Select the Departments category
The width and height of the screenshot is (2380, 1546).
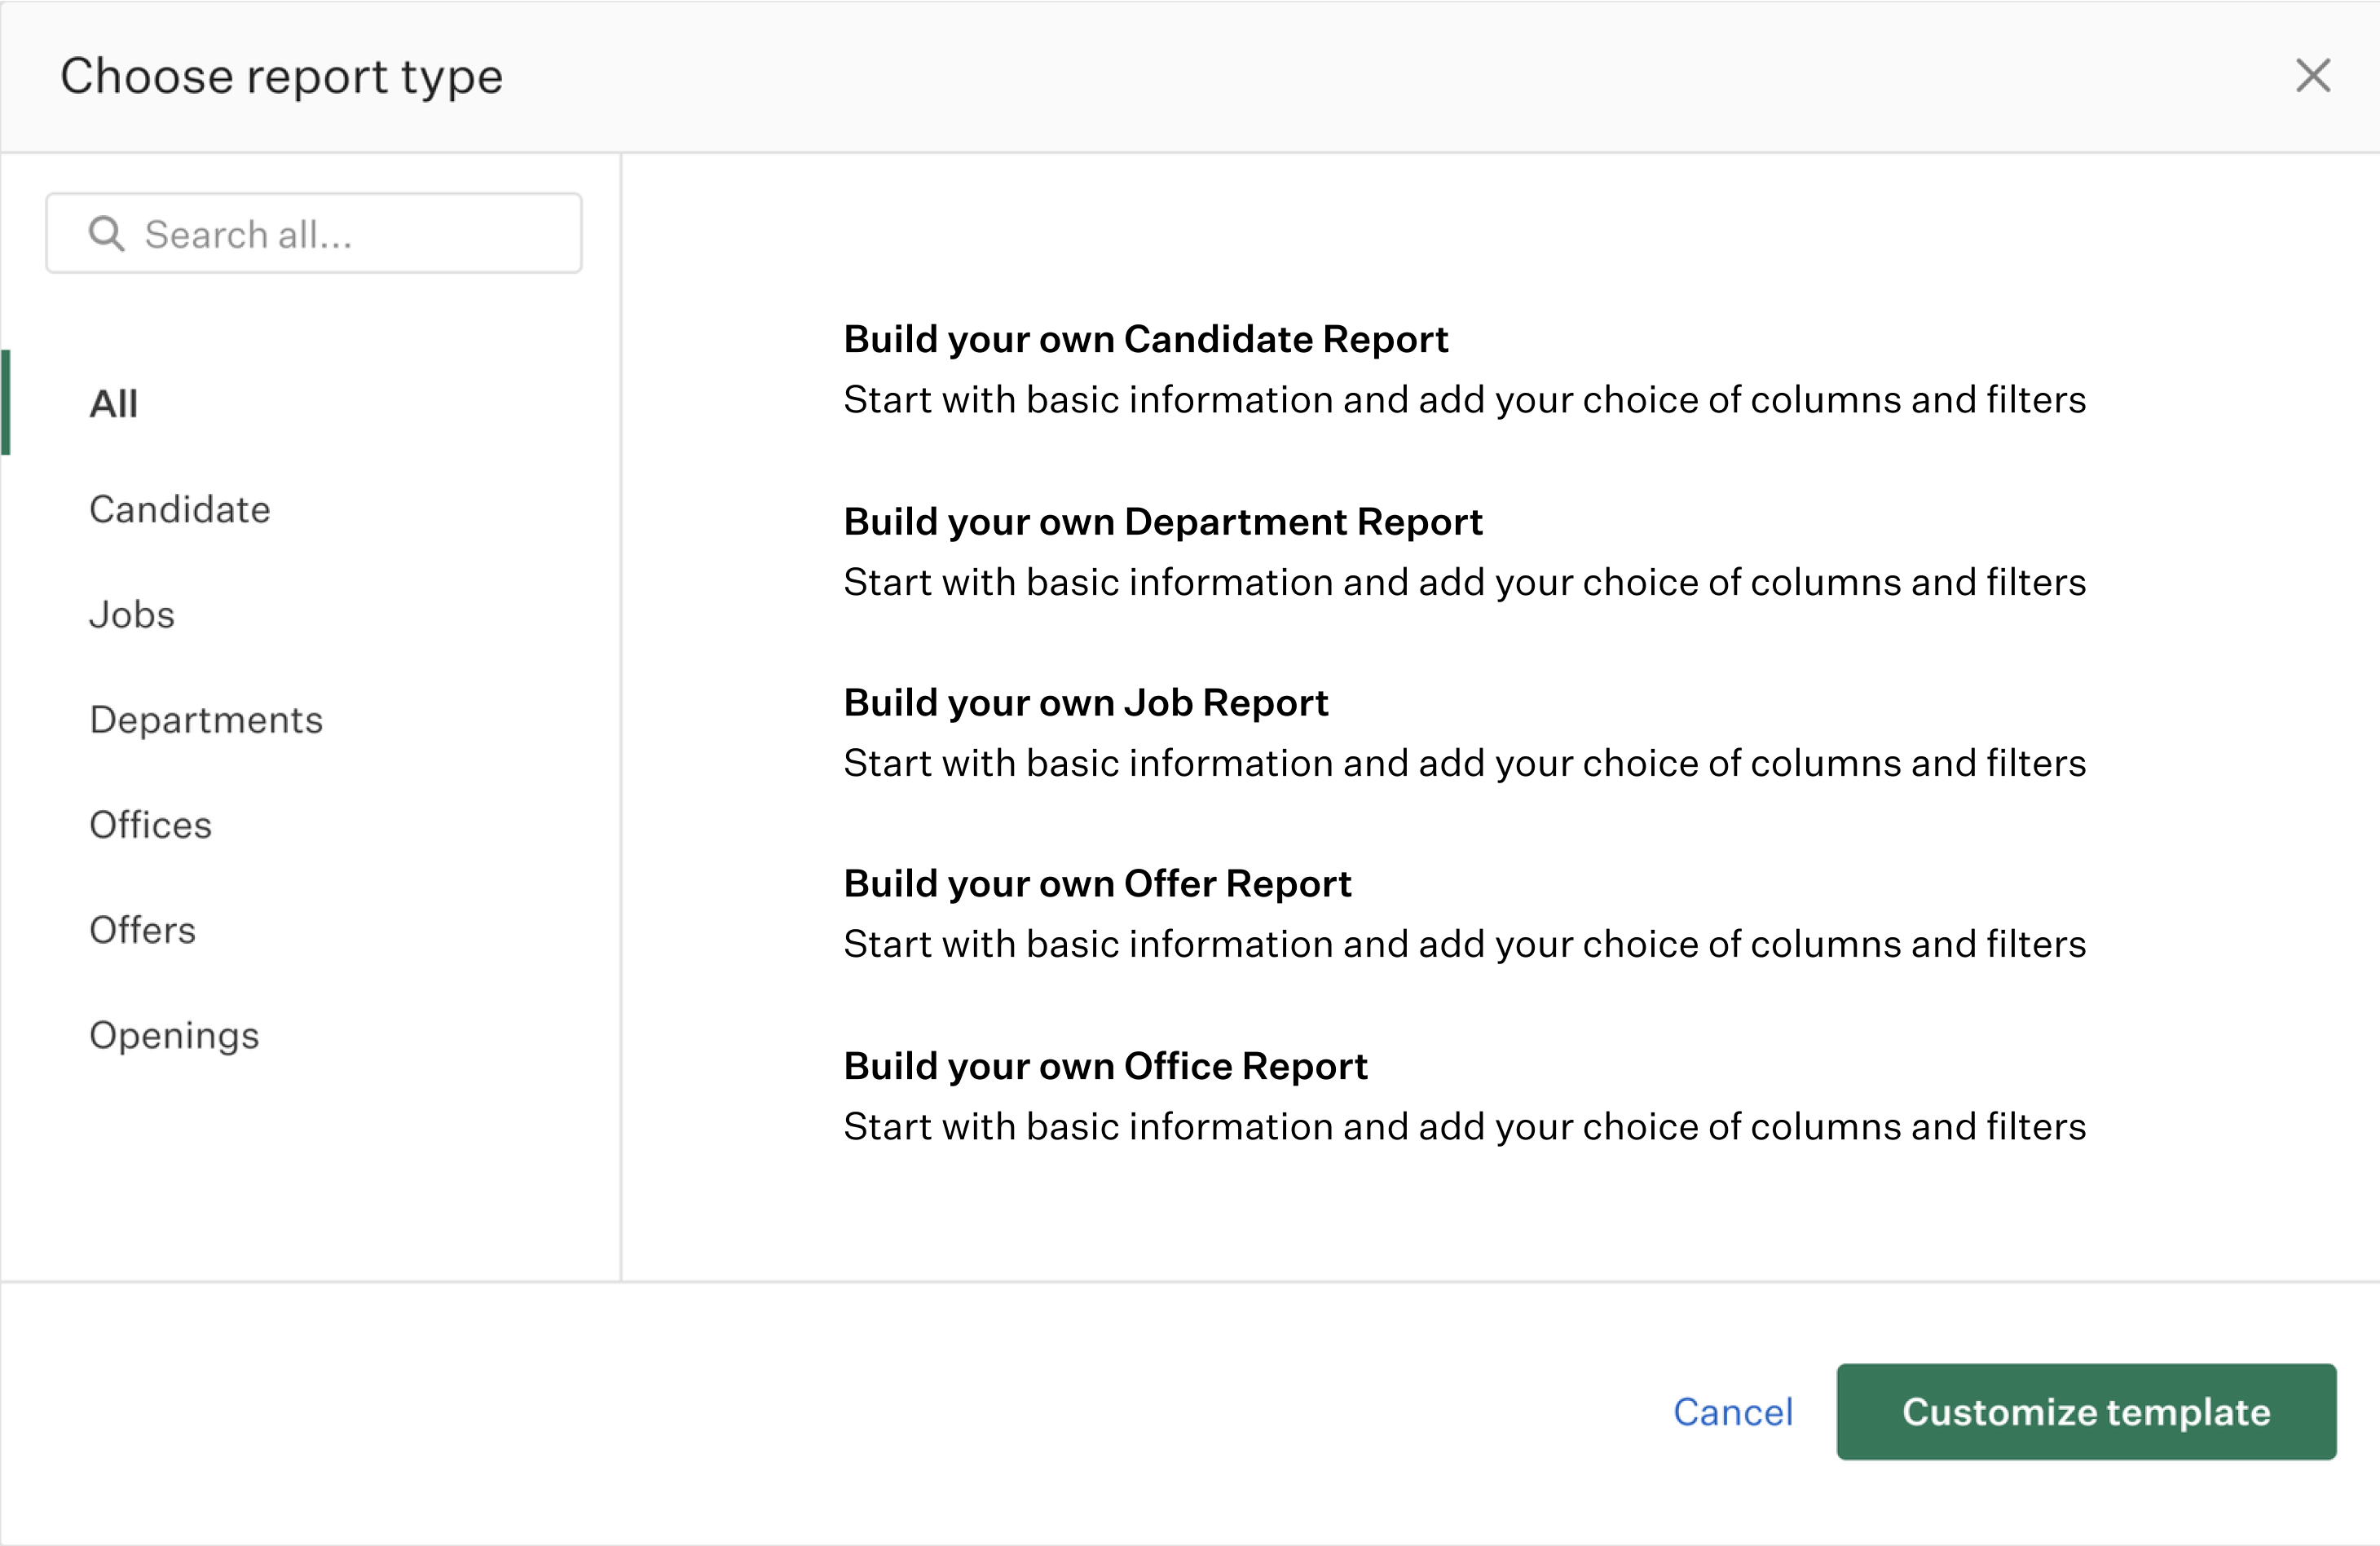(x=206, y=720)
